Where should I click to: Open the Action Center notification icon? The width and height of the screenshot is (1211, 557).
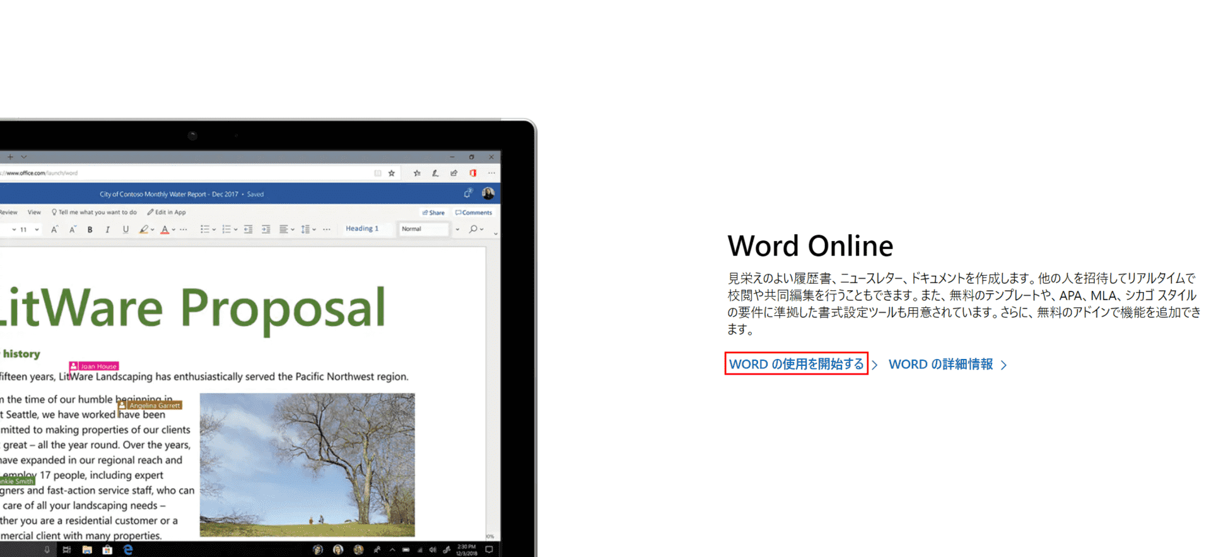489,549
